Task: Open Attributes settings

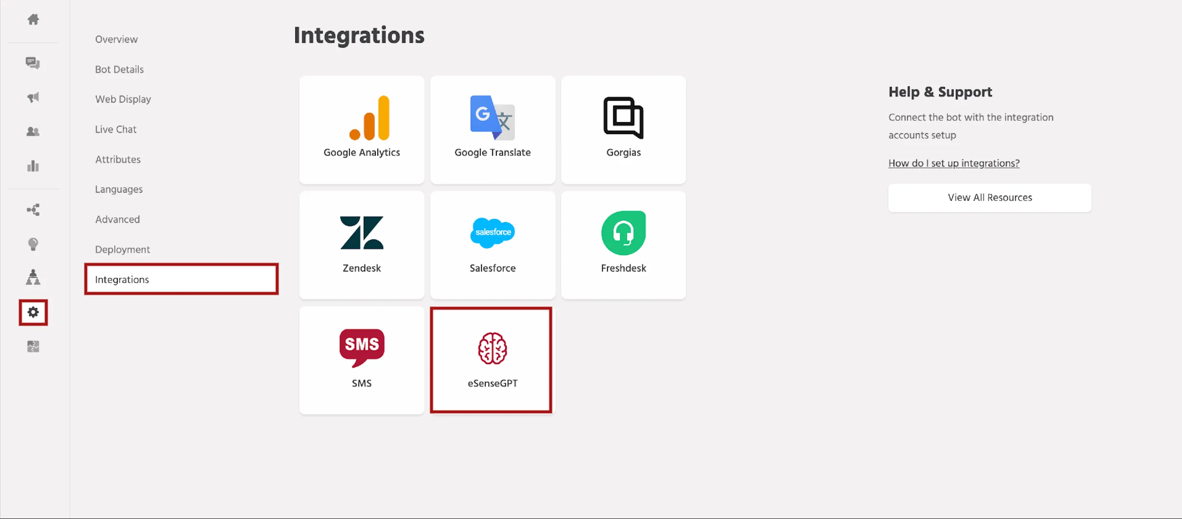Action: (x=118, y=160)
